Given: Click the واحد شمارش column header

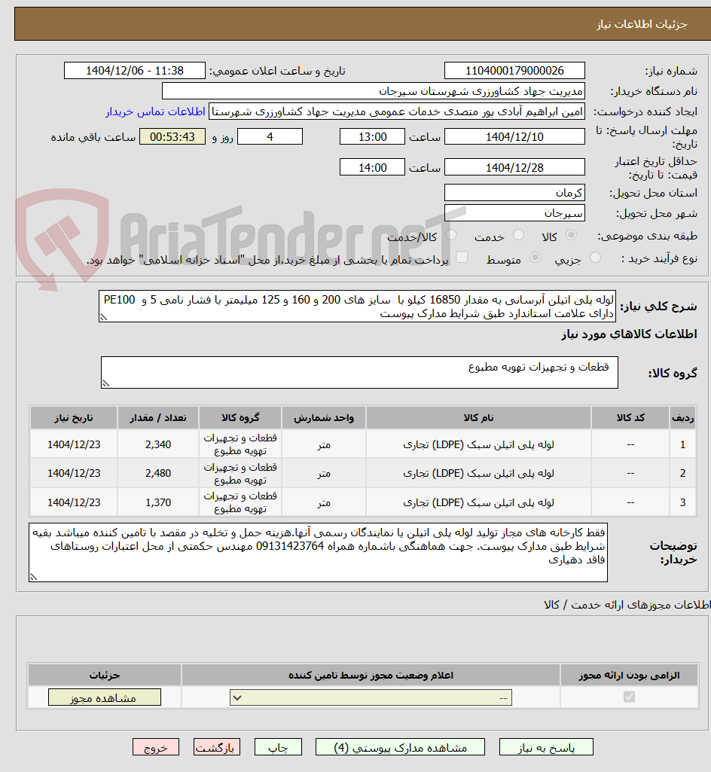Looking at the screenshot, I should tap(324, 417).
